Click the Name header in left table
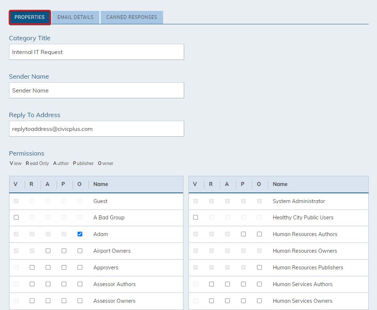The width and height of the screenshot is (377, 310). (101, 184)
